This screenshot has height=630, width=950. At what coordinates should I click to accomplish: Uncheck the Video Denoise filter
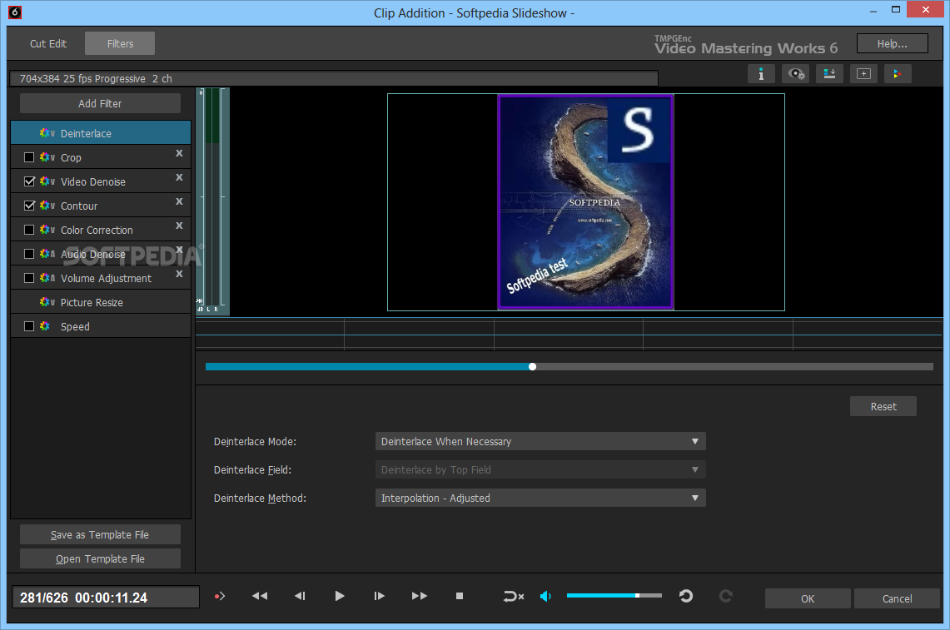coord(29,181)
